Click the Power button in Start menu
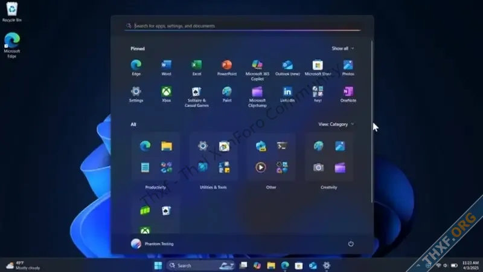 [x=351, y=244]
